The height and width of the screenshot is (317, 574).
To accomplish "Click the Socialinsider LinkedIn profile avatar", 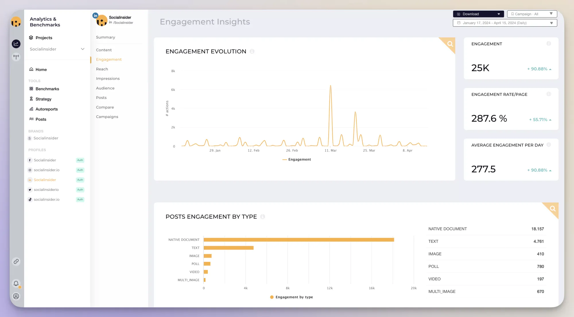I will [x=101, y=21].
